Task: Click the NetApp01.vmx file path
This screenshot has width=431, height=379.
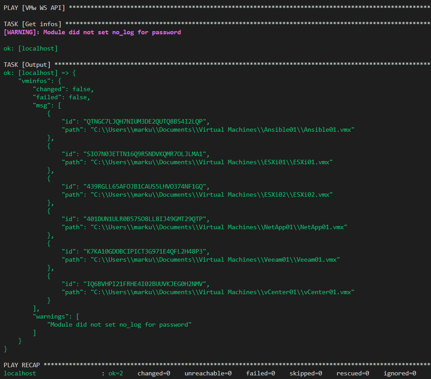Action: pyautogui.click(x=218, y=227)
